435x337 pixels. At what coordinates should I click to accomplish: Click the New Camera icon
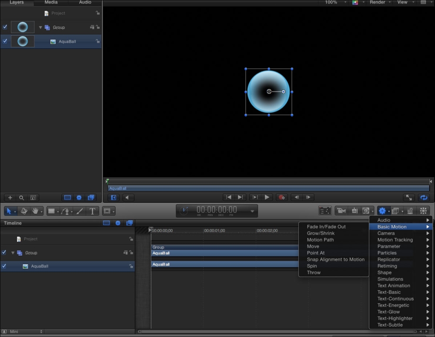[341, 211]
